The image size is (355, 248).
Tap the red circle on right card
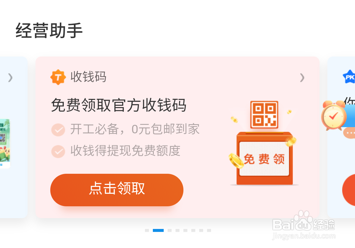(349, 190)
